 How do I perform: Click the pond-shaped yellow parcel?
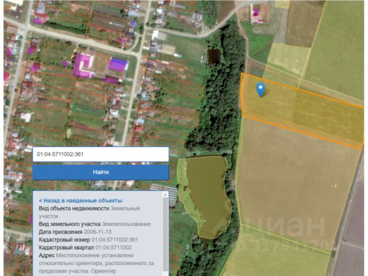click(x=204, y=197)
